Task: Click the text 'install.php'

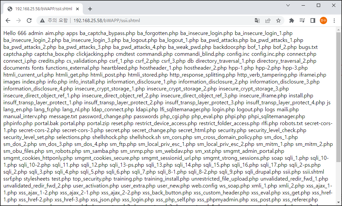Action: [301, 96]
